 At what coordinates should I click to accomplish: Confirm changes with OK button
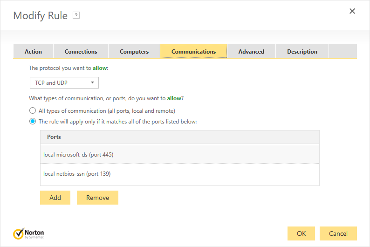(301, 233)
